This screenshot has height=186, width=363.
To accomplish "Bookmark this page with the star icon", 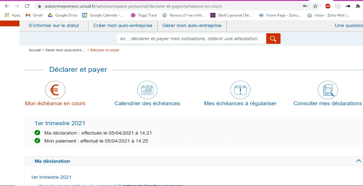I will pos(315,6).
